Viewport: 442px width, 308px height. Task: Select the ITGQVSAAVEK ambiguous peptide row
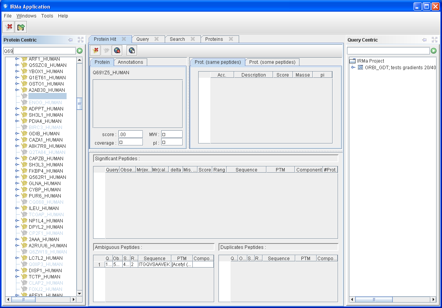click(x=154, y=264)
